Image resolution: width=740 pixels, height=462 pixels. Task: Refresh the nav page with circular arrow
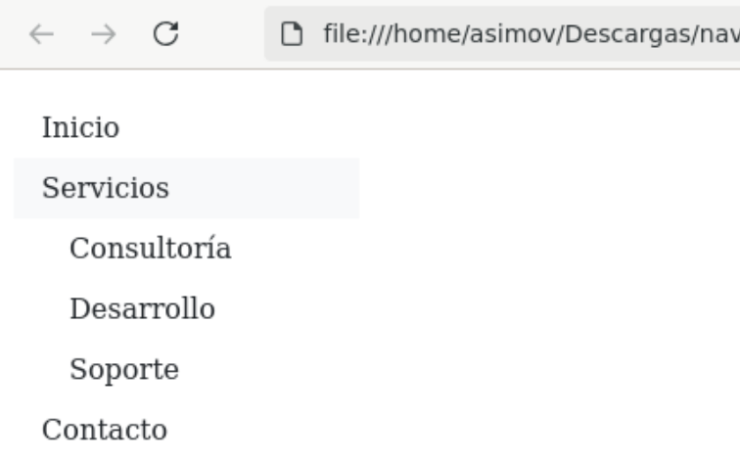pyautogui.click(x=165, y=36)
